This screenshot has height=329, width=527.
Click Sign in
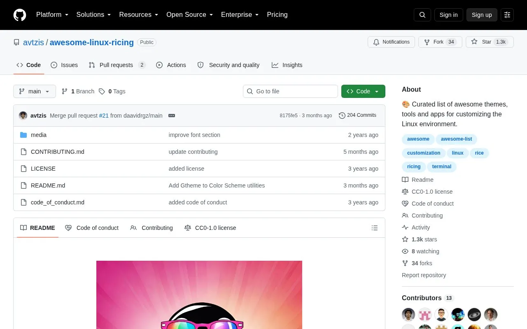pyautogui.click(x=448, y=15)
